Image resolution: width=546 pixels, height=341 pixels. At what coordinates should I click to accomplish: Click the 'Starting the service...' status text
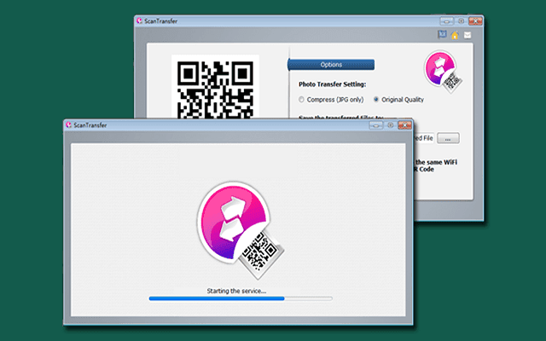[x=236, y=291]
